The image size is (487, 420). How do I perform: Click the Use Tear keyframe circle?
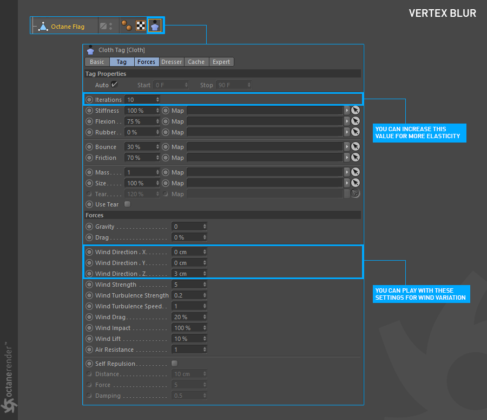point(89,204)
